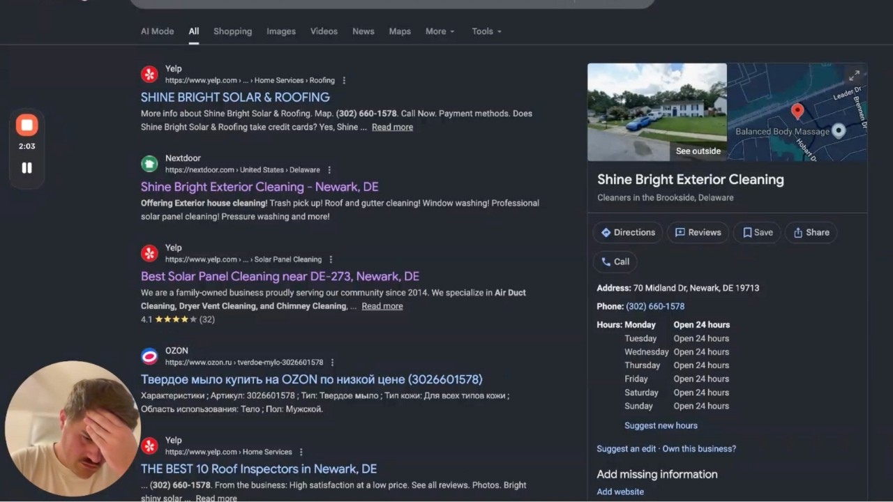This screenshot has width=893, height=502.
Task: Open the Images tab
Action: point(281,31)
